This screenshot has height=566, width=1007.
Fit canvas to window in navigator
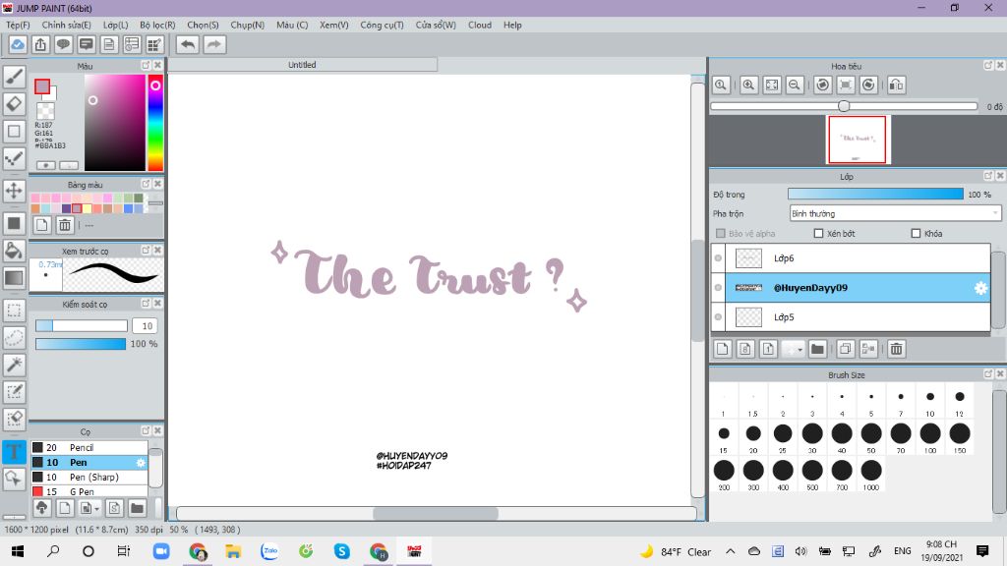[x=771, y=85]
